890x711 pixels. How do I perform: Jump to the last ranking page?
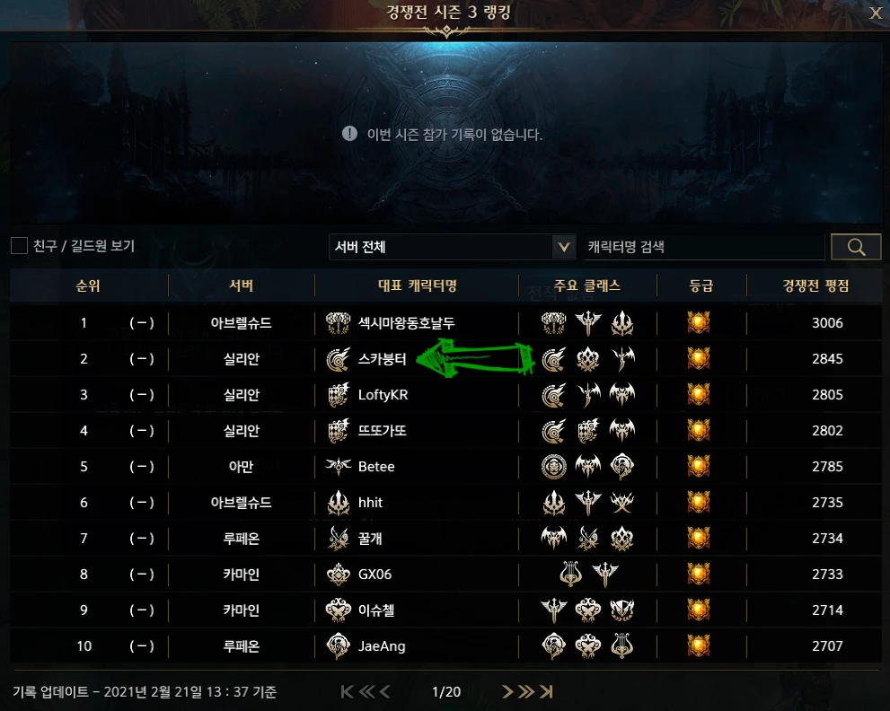pos(546,691)
